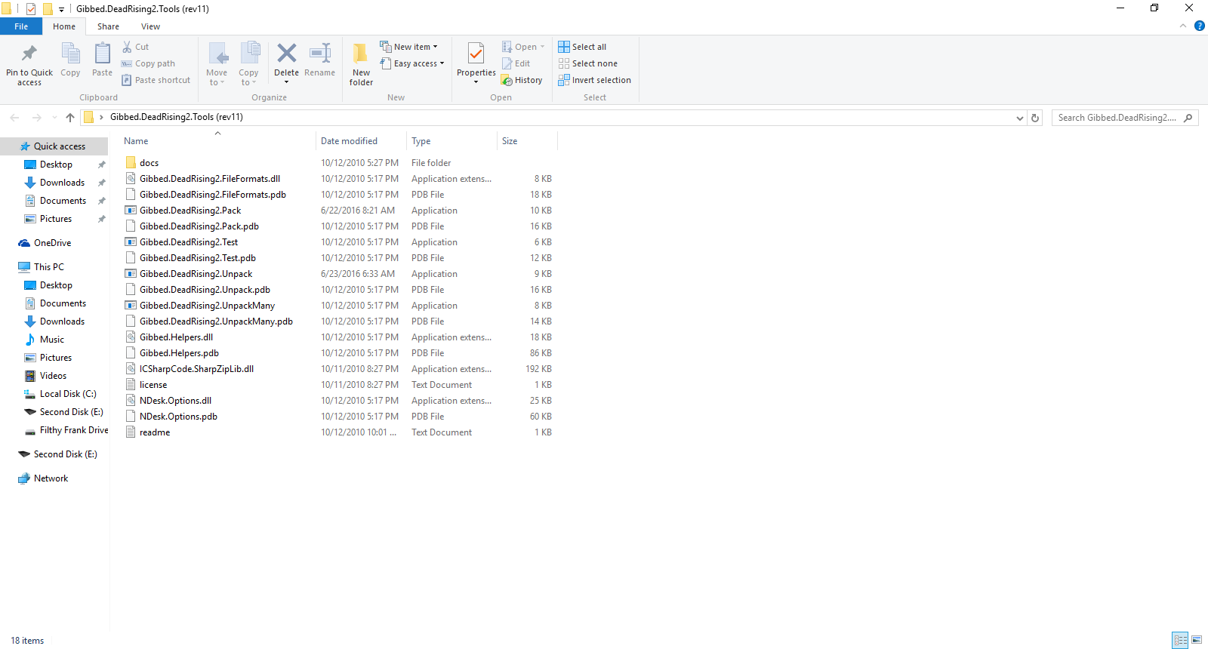Delete the selected file

pos(286,63)
